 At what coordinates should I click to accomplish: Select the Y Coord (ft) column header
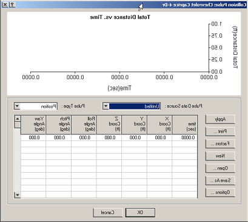(x=134, y=125)
